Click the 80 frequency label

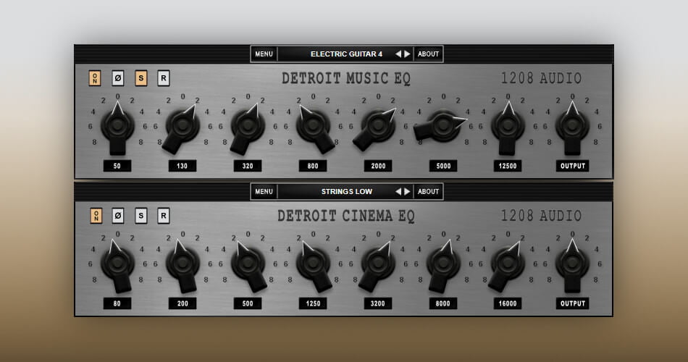[x=117, y=303]
